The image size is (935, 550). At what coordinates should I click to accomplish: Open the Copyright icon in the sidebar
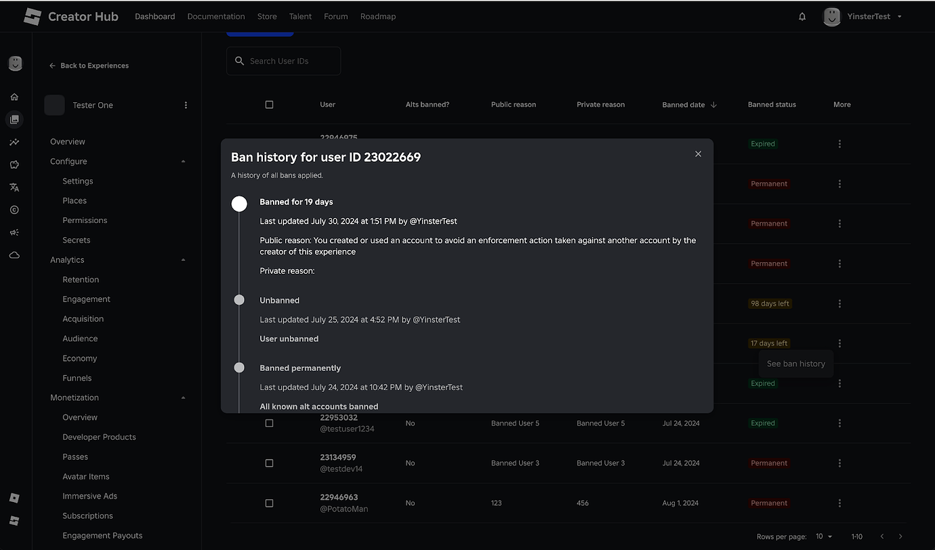coord(15,209)
